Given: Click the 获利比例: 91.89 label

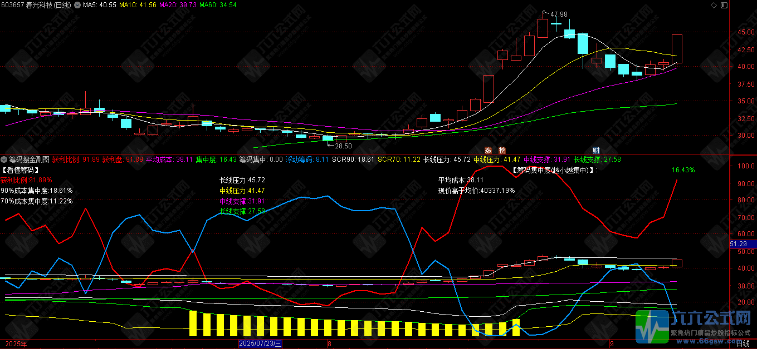Looking at the screenshot, I should (76, 160).
